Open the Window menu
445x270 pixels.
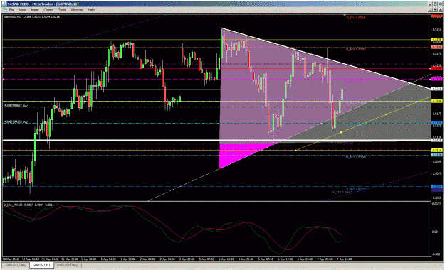click(x=77, y=10)
